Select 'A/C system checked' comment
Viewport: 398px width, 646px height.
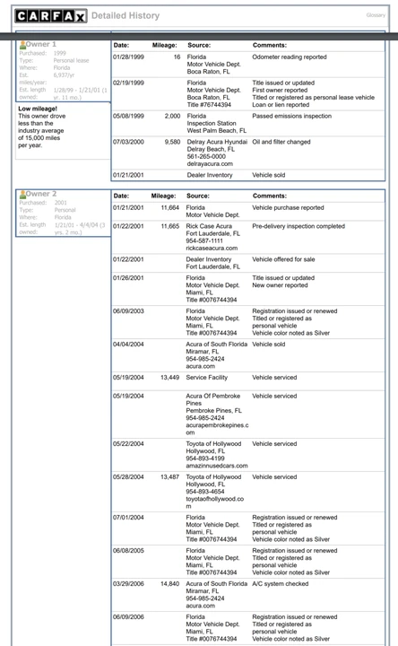(281, 584)
